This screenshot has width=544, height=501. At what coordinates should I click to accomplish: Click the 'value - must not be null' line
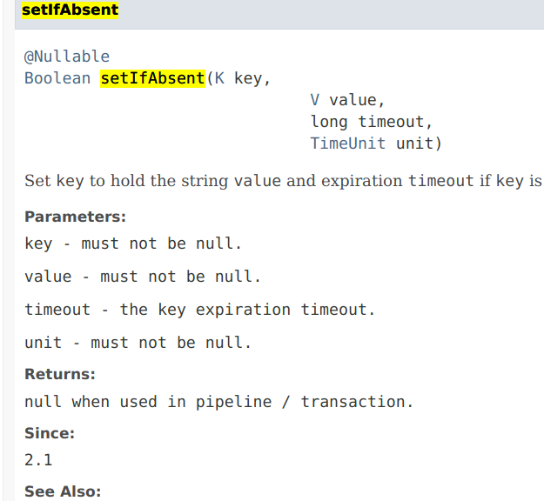pos(142,277)
